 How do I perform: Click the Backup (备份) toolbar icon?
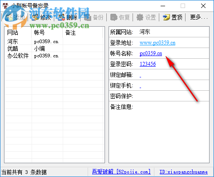point(88,17)
